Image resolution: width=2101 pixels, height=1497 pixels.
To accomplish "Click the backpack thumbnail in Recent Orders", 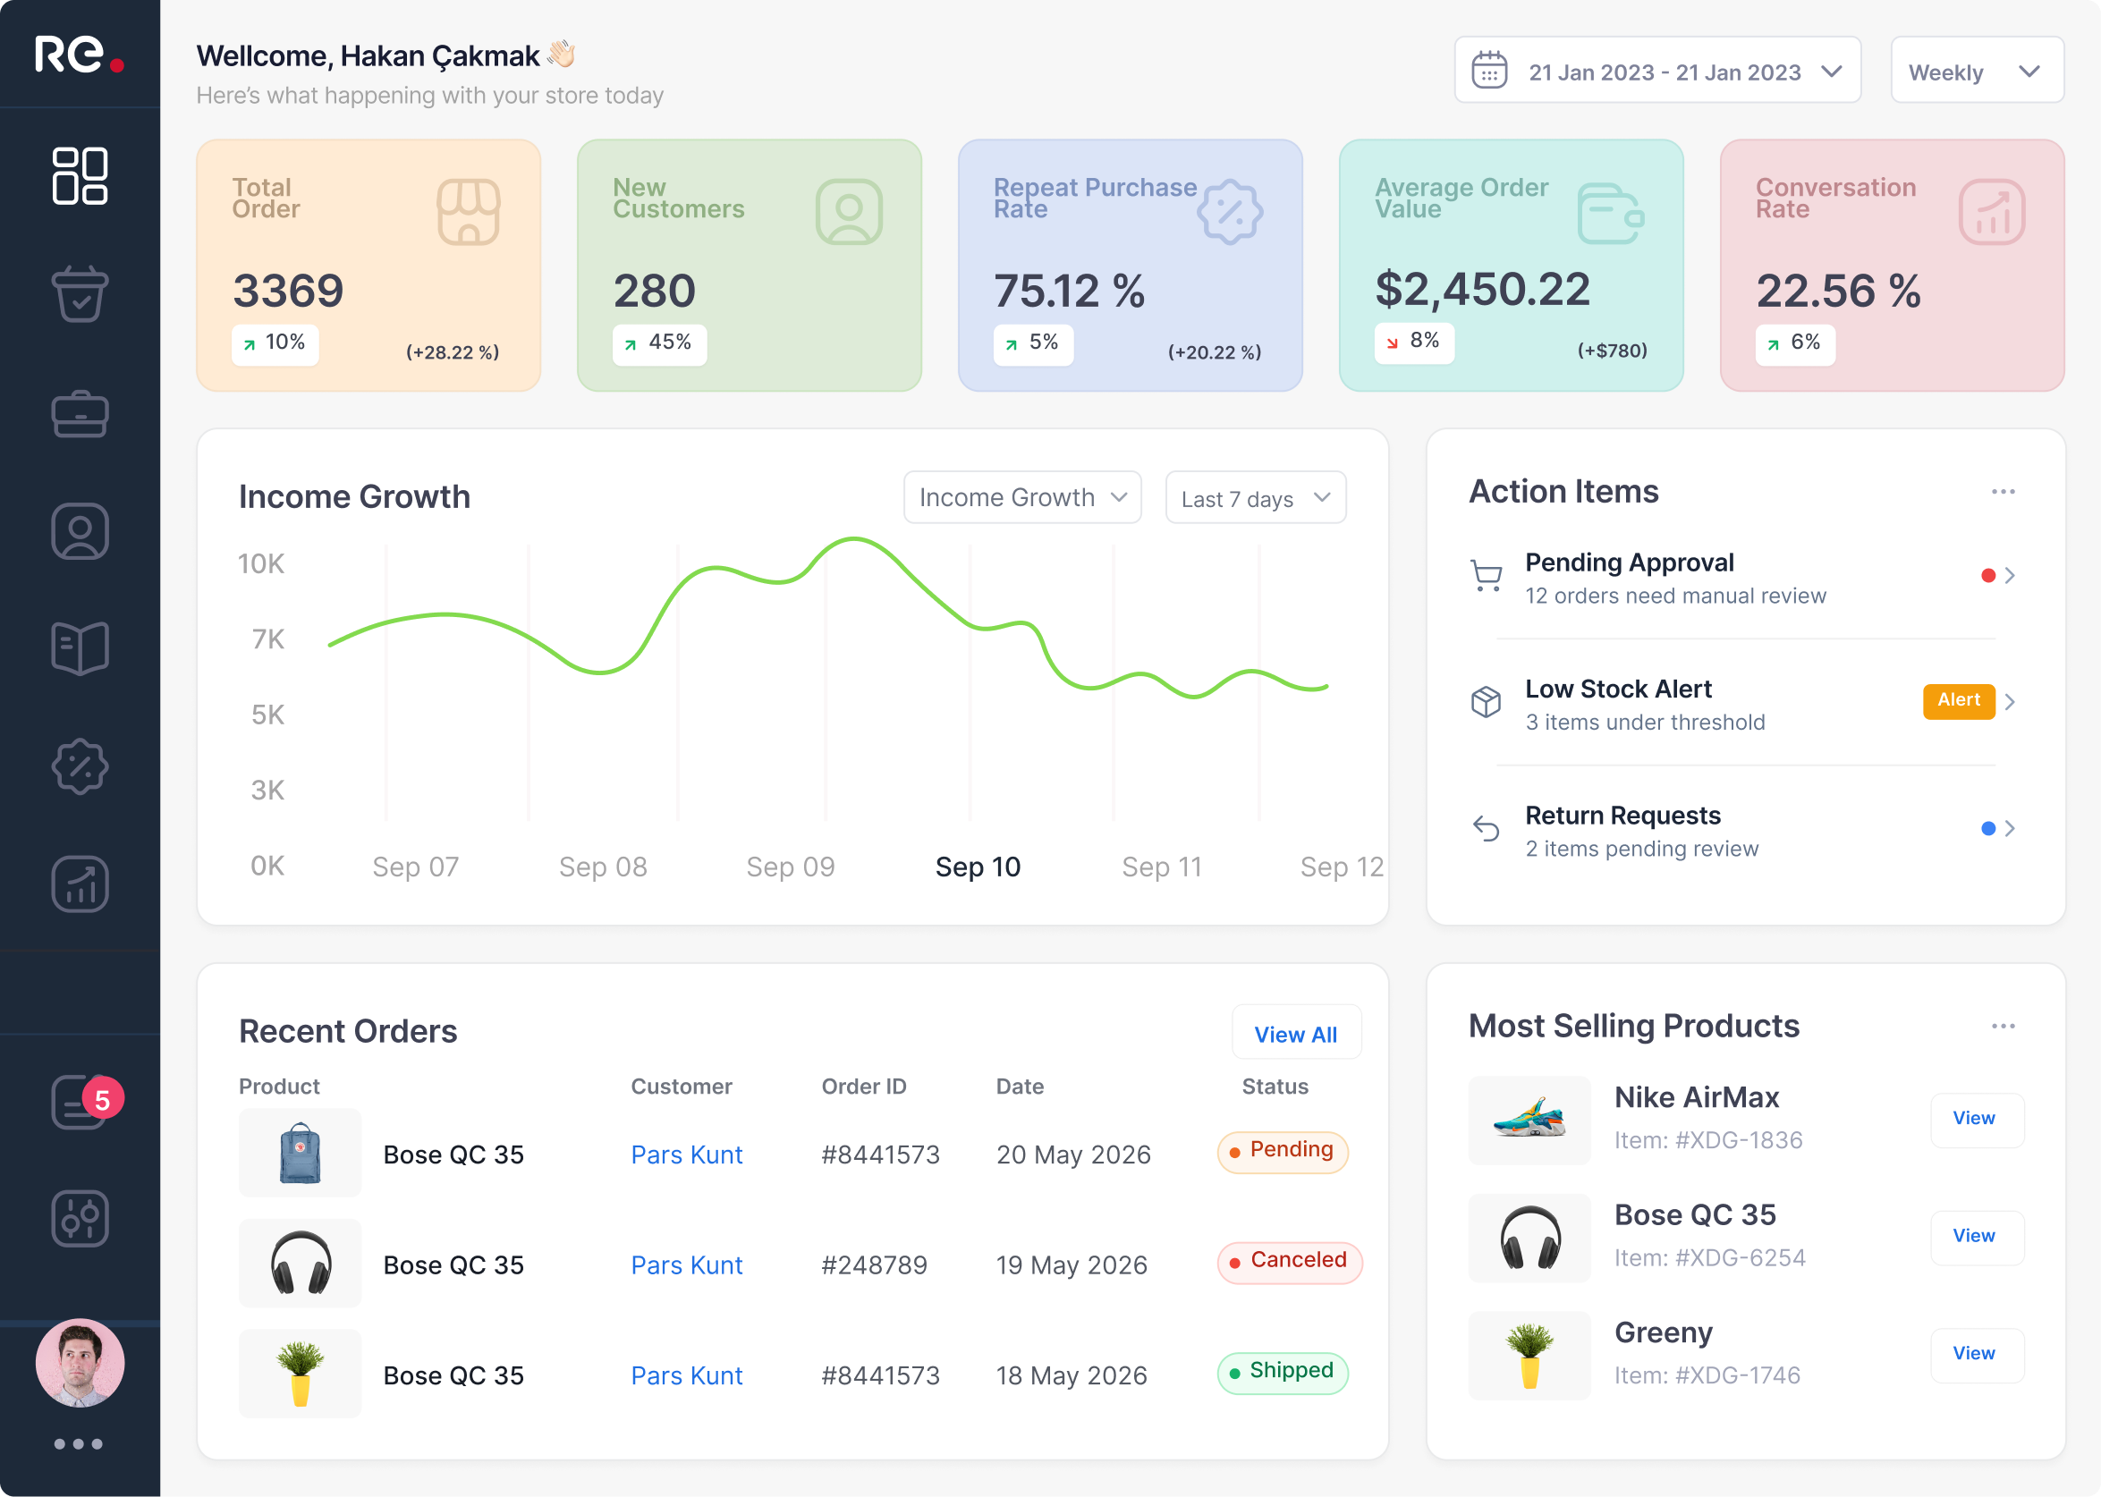I will 300,1152.
